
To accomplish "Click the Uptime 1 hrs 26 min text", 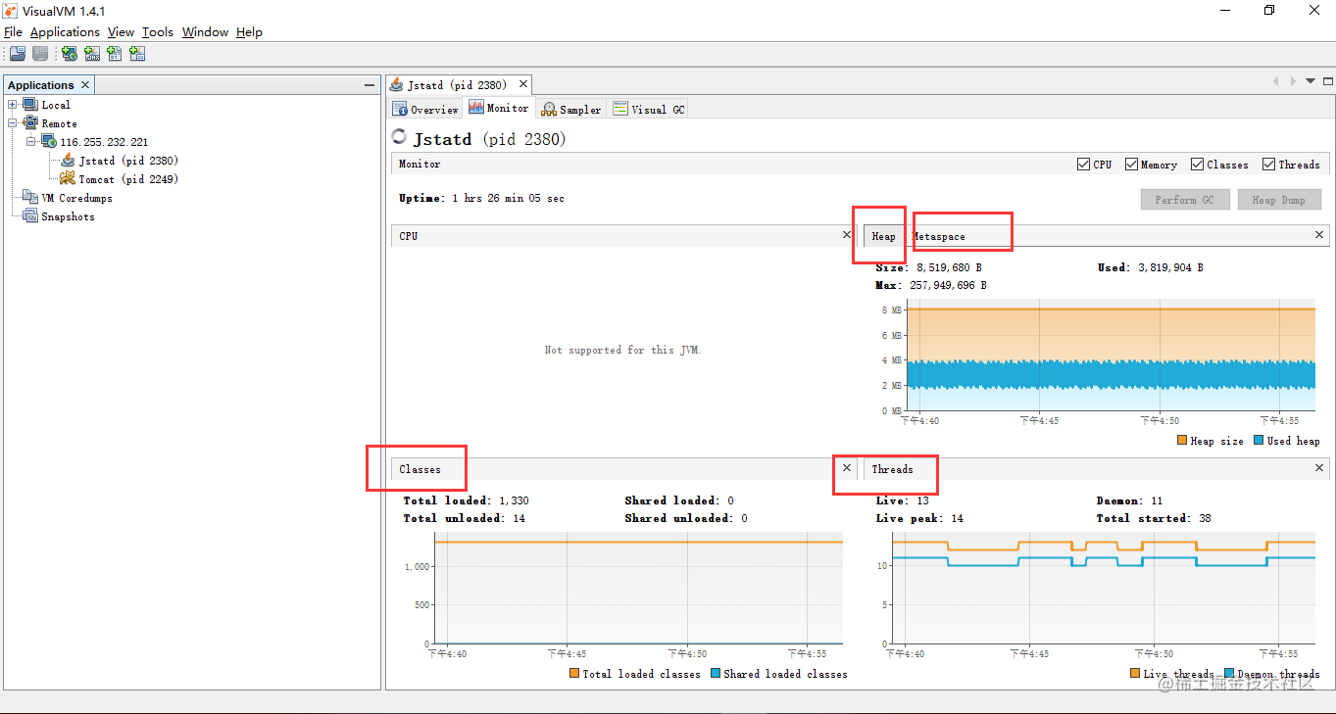I will 481,198.
